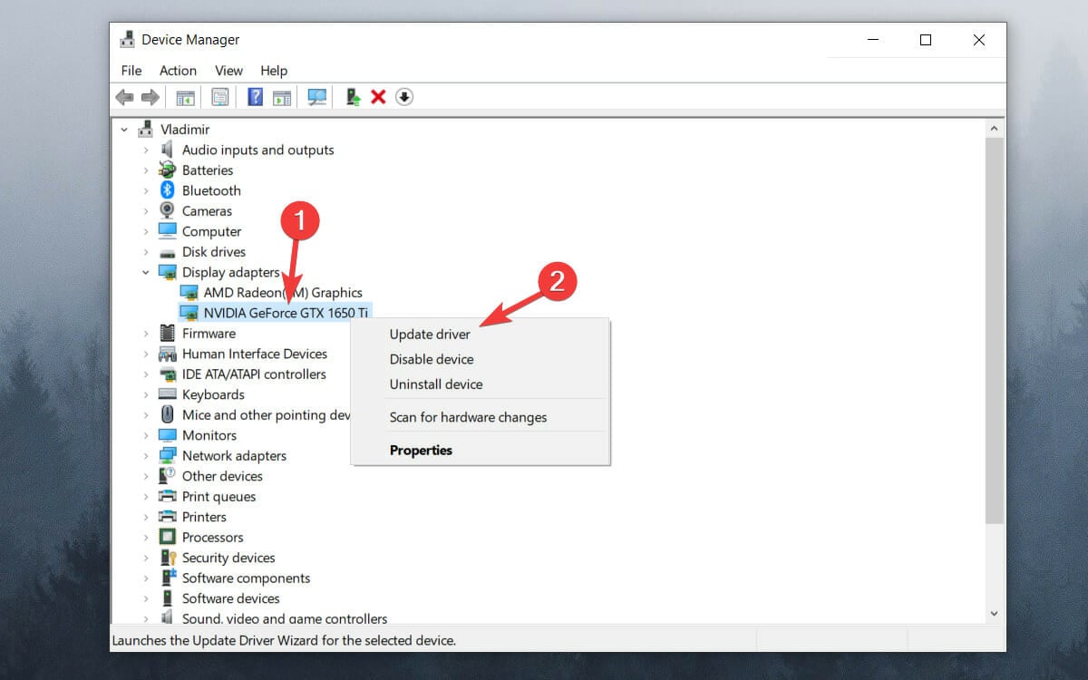The image size is (1088, 680).
Task: Select the Batteries icon
Action: (x=167, y=170)
